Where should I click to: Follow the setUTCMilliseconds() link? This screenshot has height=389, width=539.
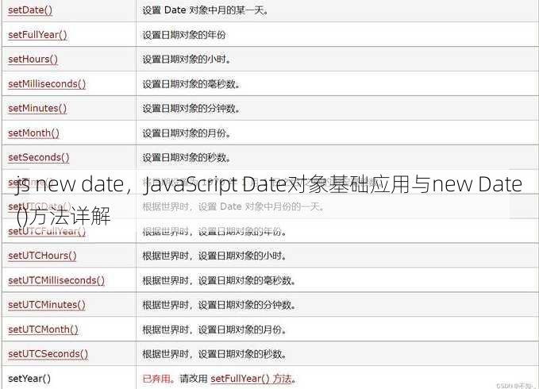click(56, 280)
